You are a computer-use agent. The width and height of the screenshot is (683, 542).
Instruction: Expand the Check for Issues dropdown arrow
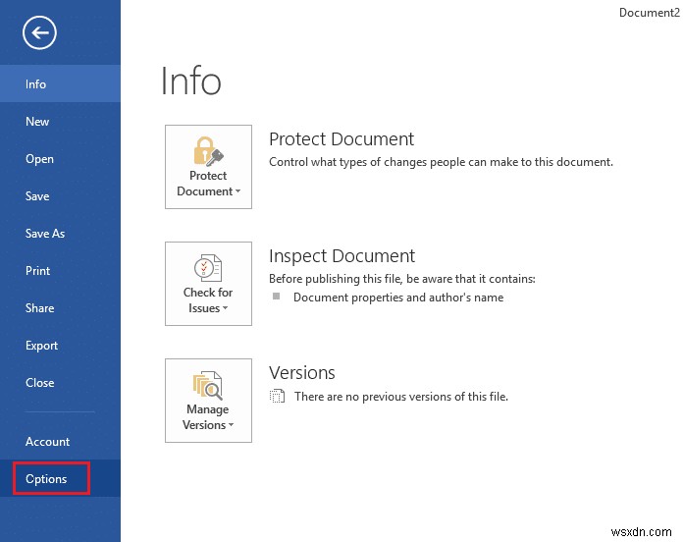pyautogui.click(x=225, y=308)
